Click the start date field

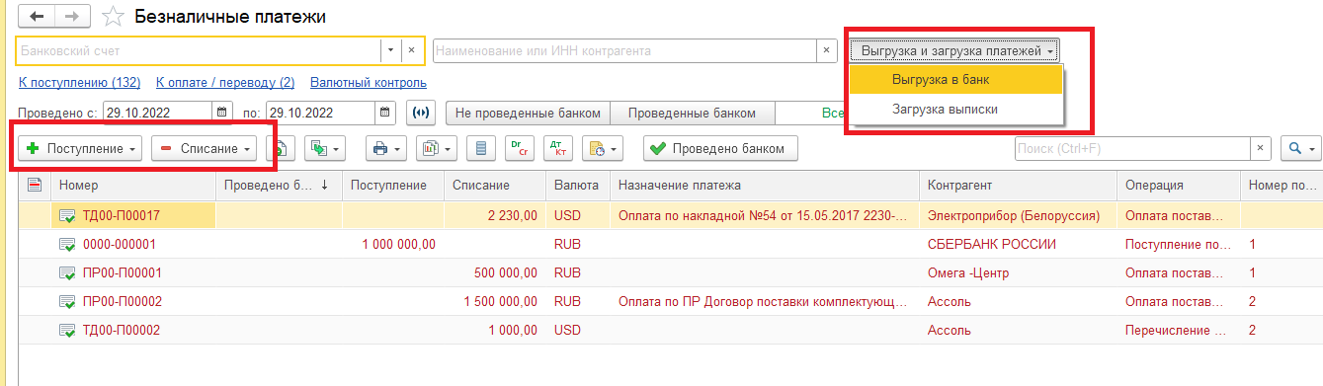[158, 113]
